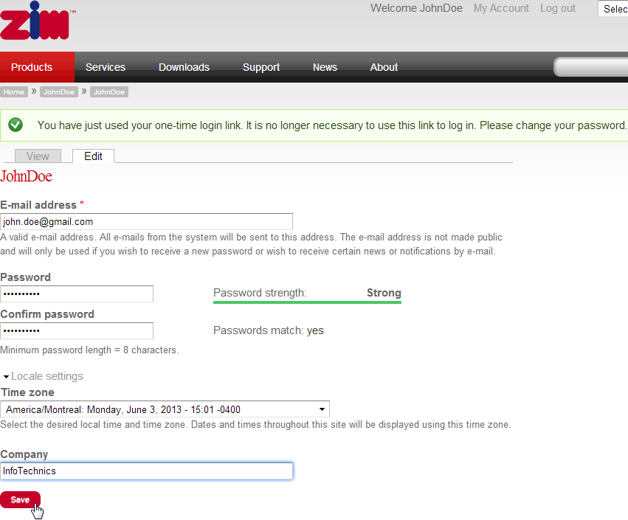628x520 pixels.
Task: Open the Products menu
Action: point(32,67)
